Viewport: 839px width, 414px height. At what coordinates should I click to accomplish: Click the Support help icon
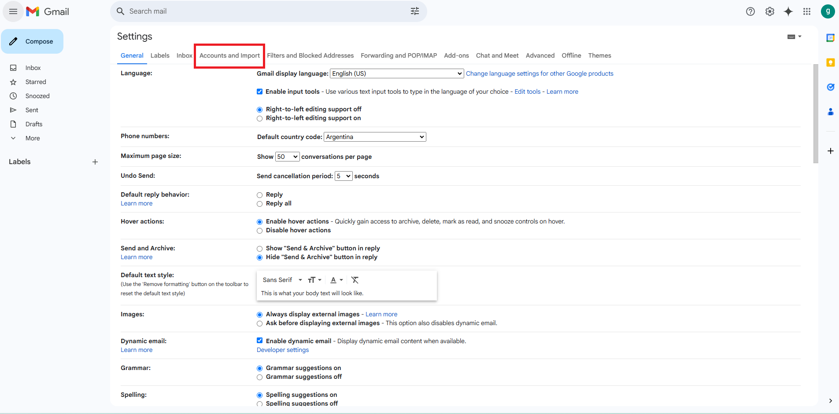click(x=750, y=11)
